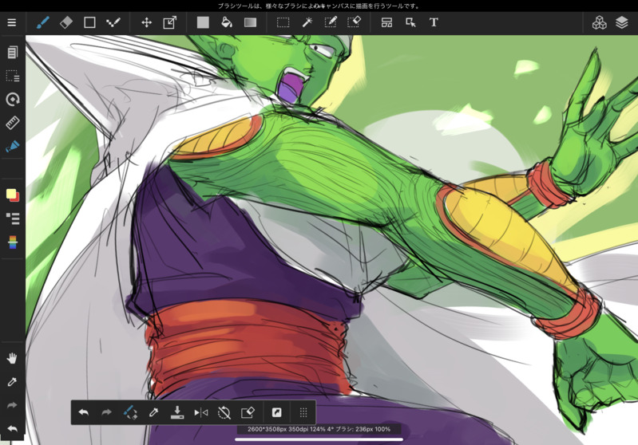Open the Layers panel

coord(622,22)
